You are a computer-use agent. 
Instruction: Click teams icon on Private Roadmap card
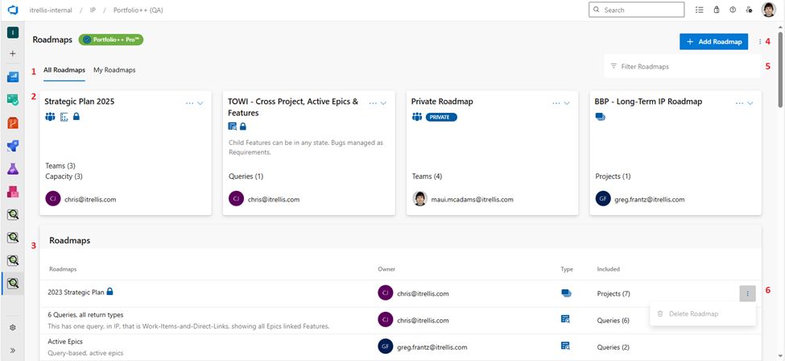tap(417, 117)
